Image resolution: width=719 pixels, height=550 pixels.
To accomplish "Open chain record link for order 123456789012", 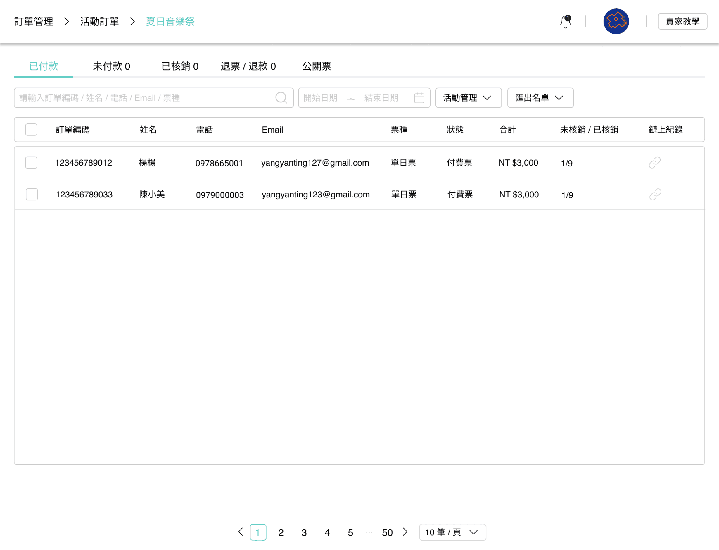I will pos(654,163).
